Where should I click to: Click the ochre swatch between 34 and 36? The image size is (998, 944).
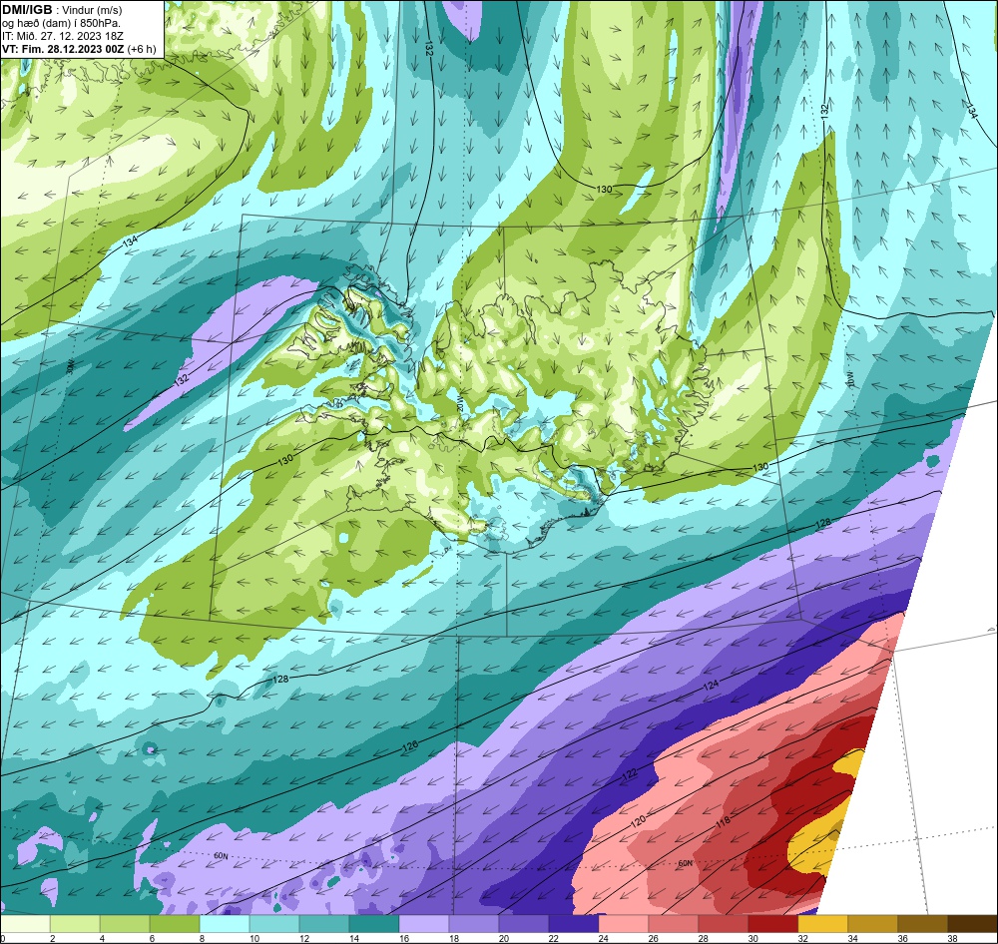tap(872, 924)
